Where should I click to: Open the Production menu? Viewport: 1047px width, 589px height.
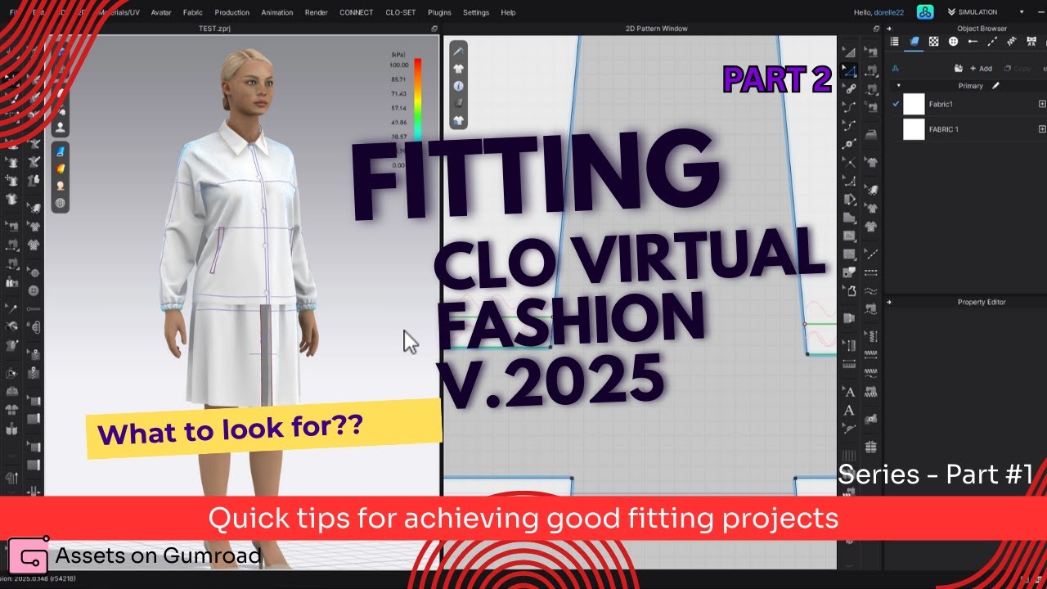pos(232,12)
